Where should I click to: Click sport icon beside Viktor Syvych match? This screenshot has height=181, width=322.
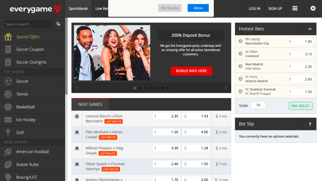point(77,164)
